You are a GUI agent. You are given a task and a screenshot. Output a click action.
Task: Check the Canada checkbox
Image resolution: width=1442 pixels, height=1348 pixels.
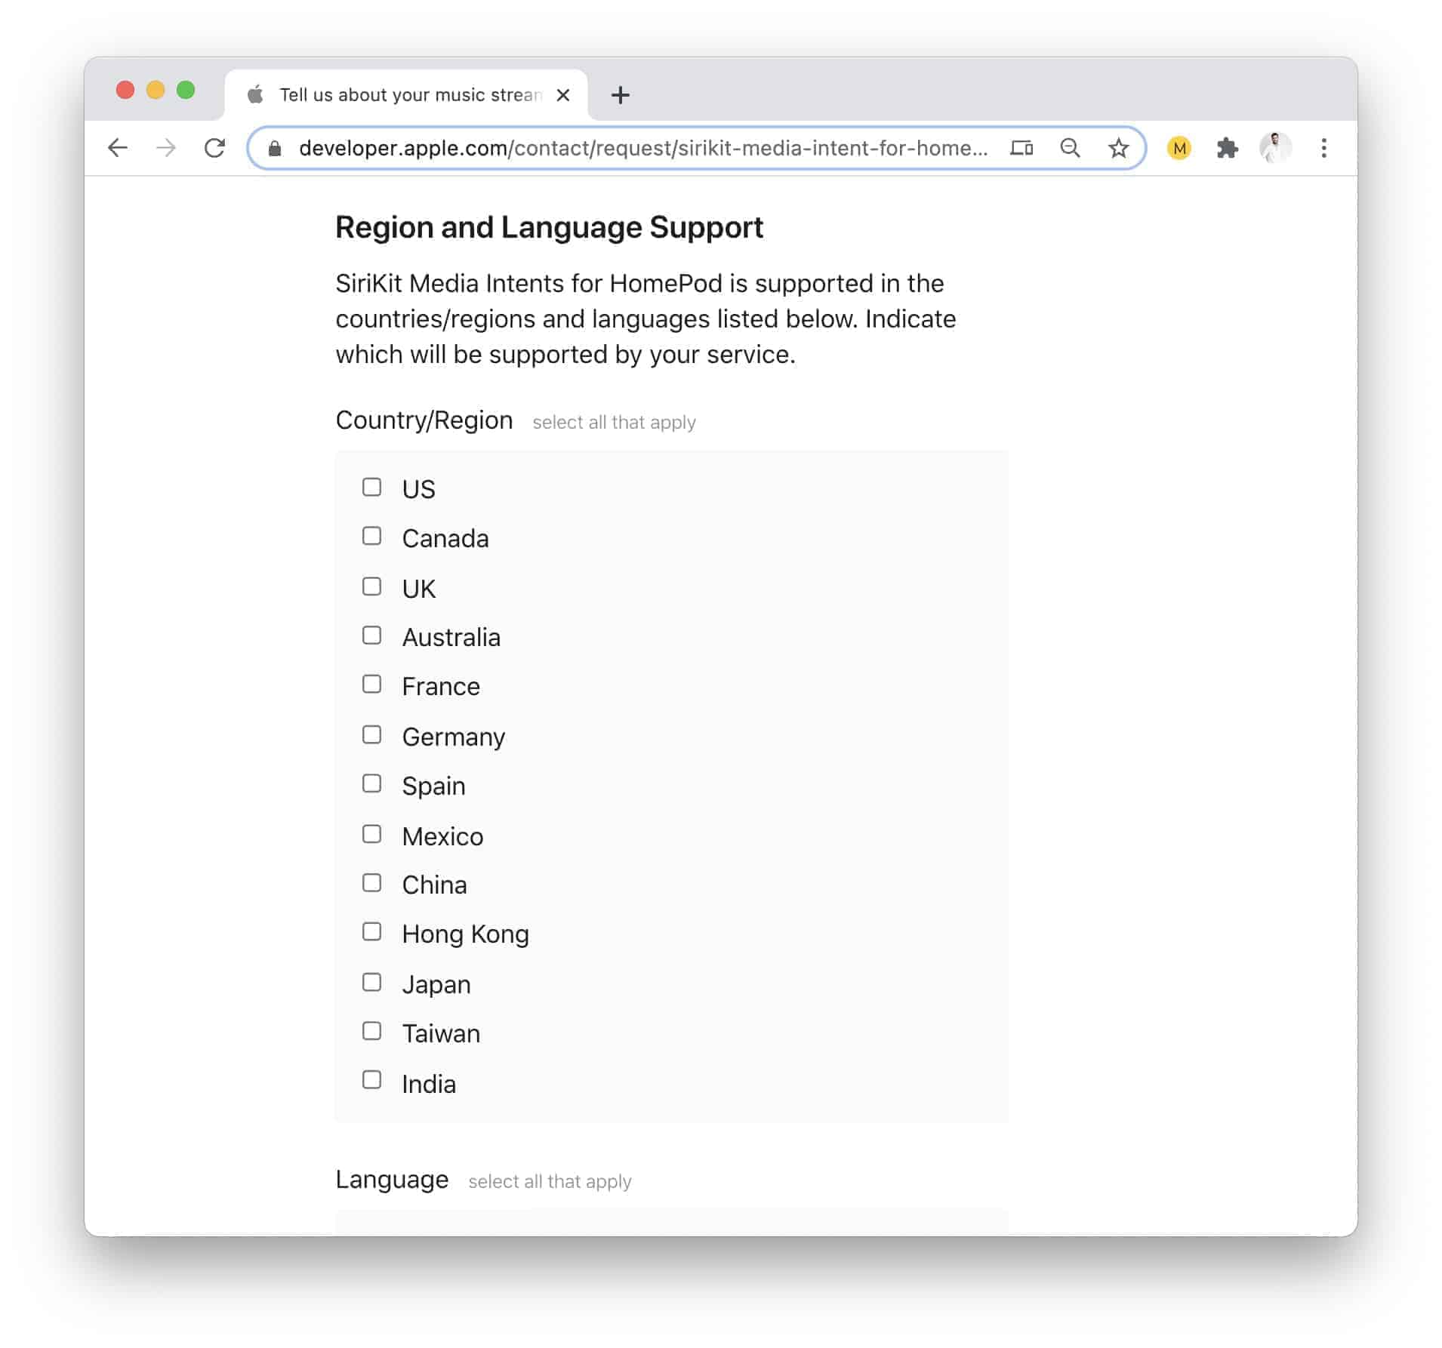click(371, 536)
